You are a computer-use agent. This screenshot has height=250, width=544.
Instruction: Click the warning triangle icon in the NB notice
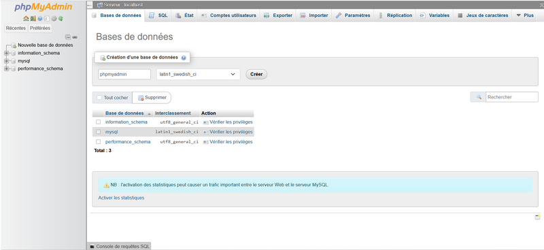(x=107, y=185)
